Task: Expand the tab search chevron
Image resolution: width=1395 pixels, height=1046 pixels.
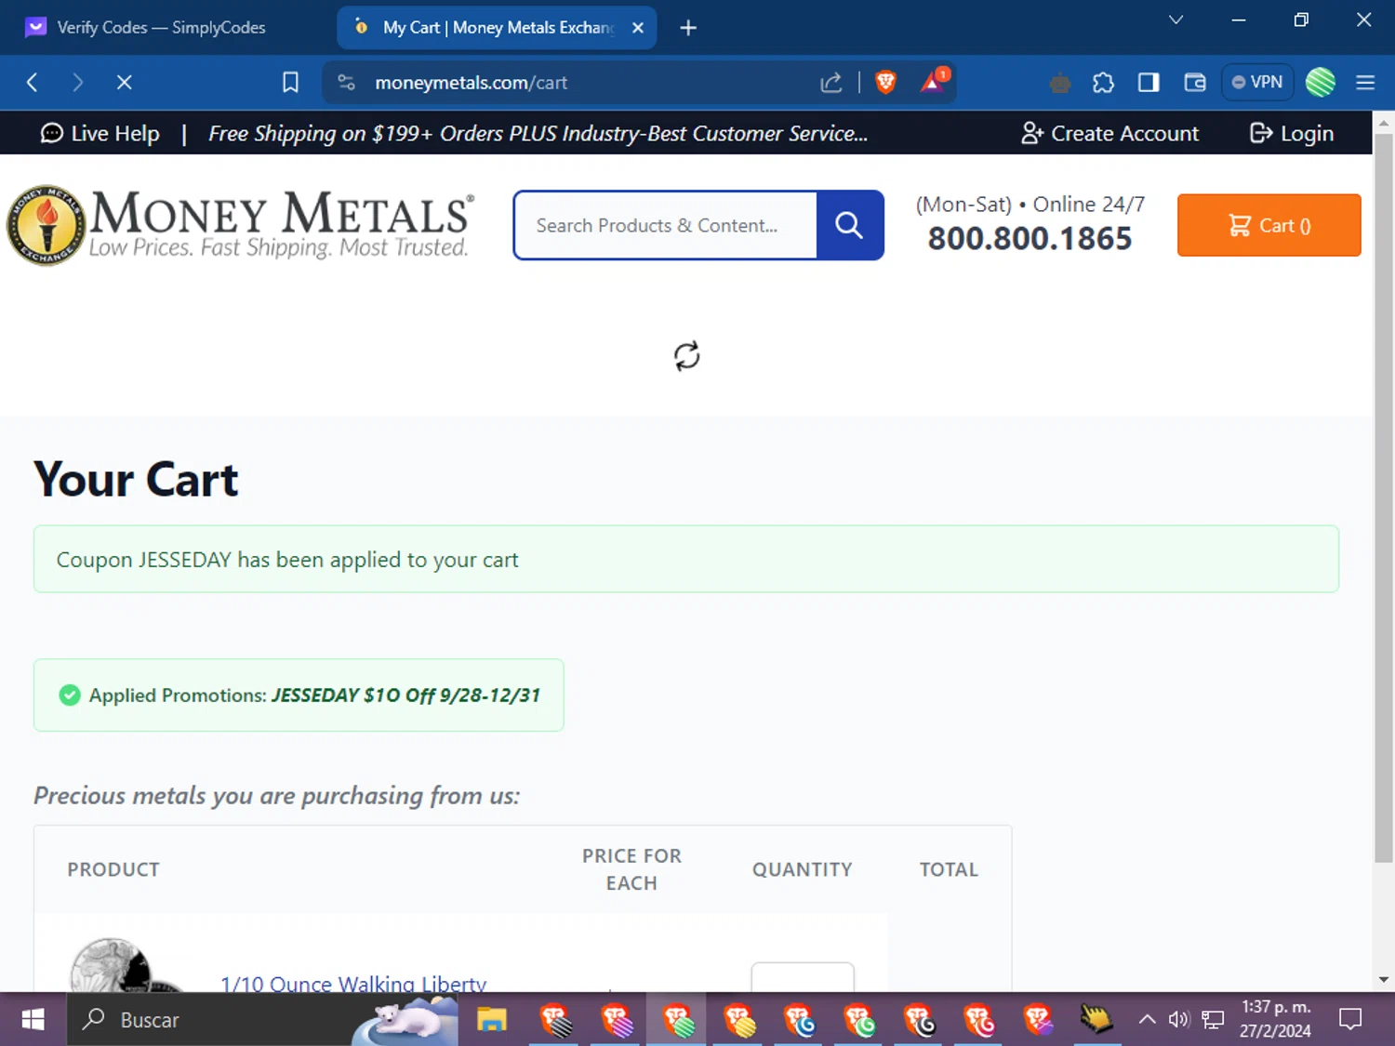Action: tap(1176, 20)
